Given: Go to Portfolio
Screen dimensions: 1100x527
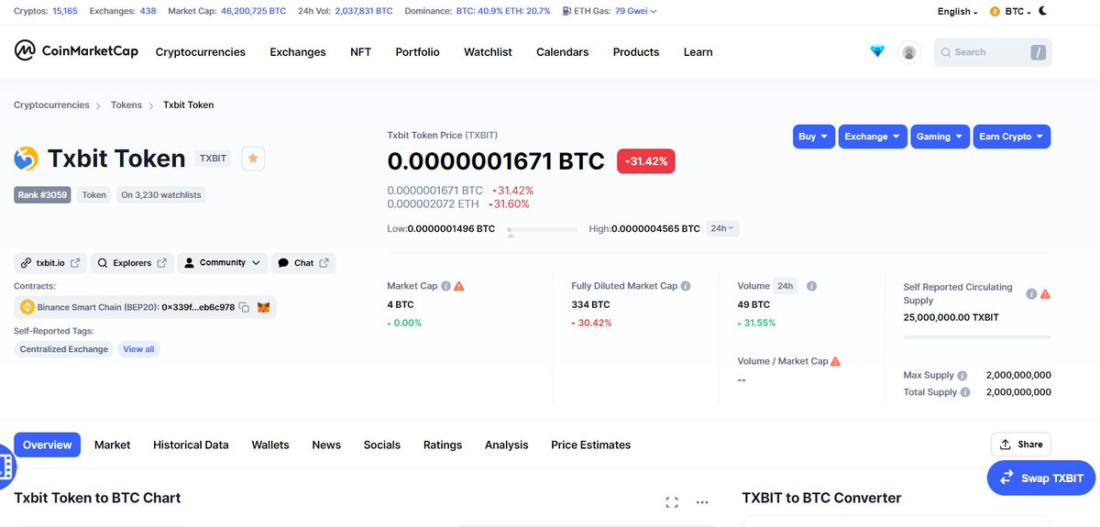Looking at the screenshot, I should (418, 52).
